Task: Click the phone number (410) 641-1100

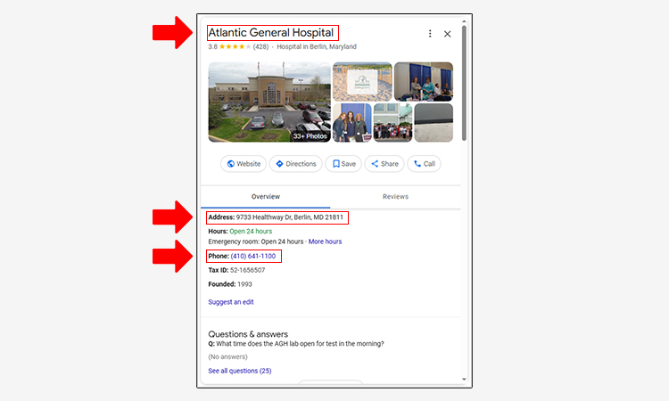Action: (254, 257)
